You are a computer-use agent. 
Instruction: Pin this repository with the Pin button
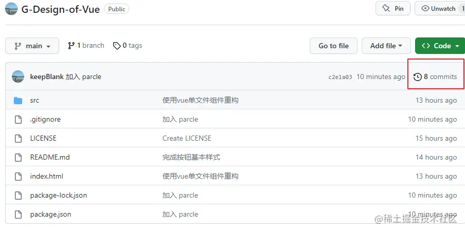392,9
